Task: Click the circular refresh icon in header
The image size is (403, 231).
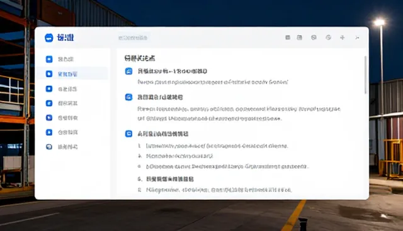Action: pos(328,38)
